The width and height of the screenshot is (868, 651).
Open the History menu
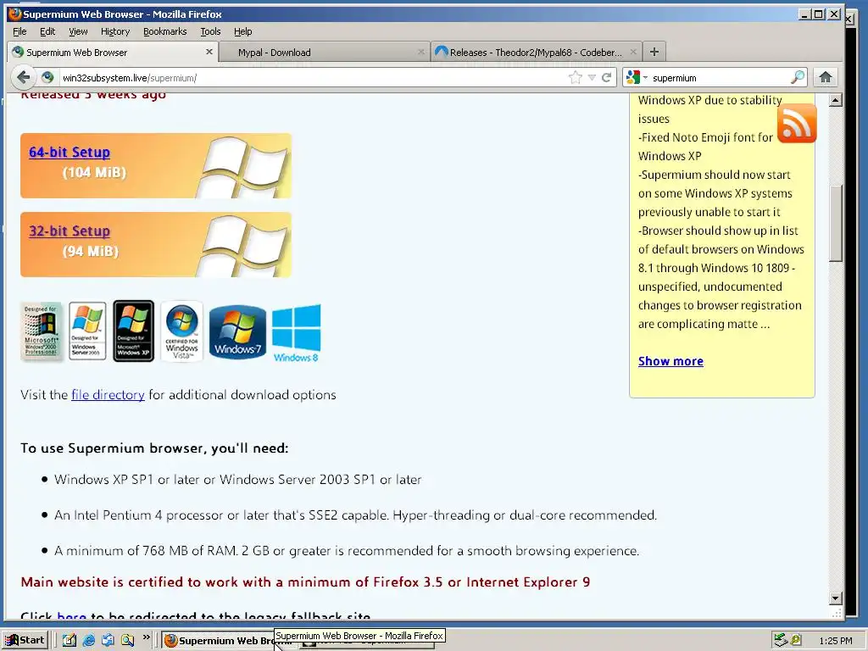pos(115,31)
